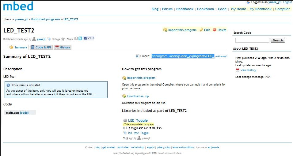Screen dimensions: 293x156
Task: Select the Embed program code field
Action: 183,56
